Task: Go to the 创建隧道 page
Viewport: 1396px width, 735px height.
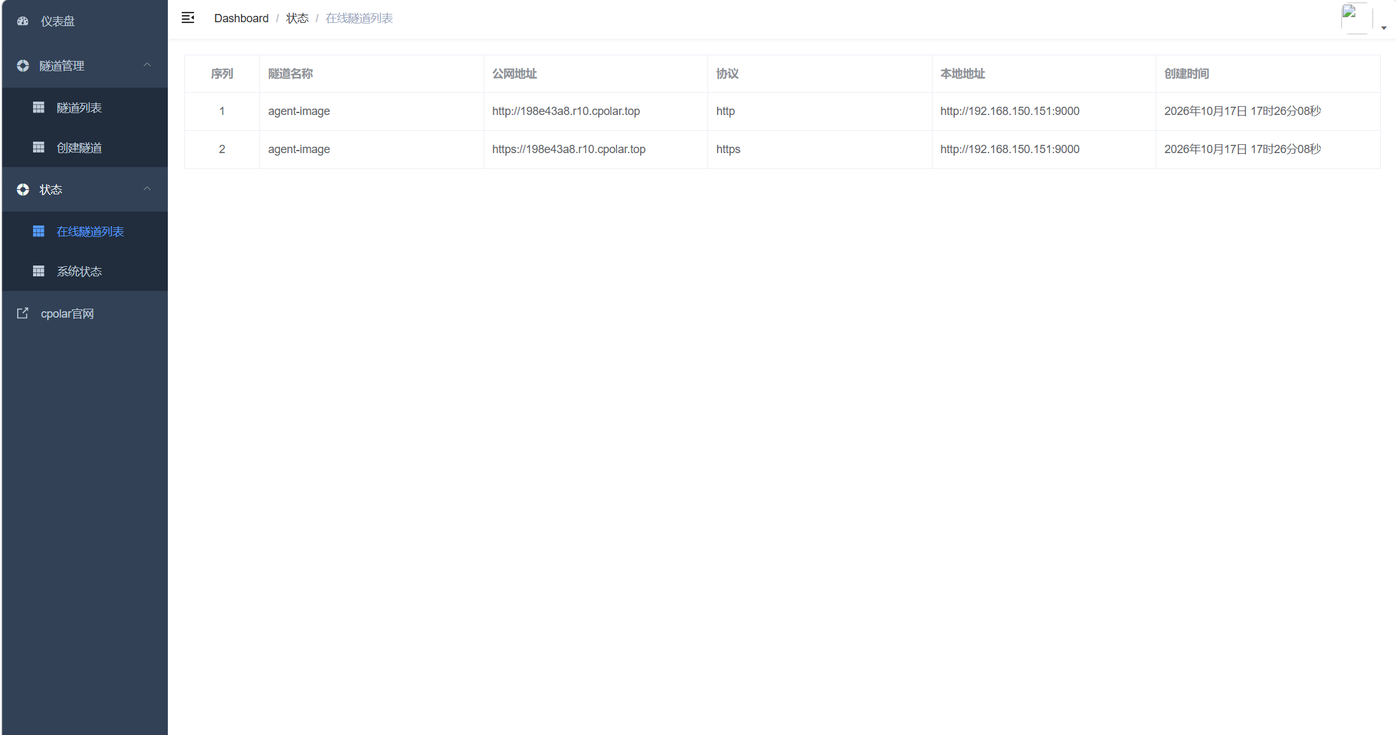Action: tap(85, 147)
